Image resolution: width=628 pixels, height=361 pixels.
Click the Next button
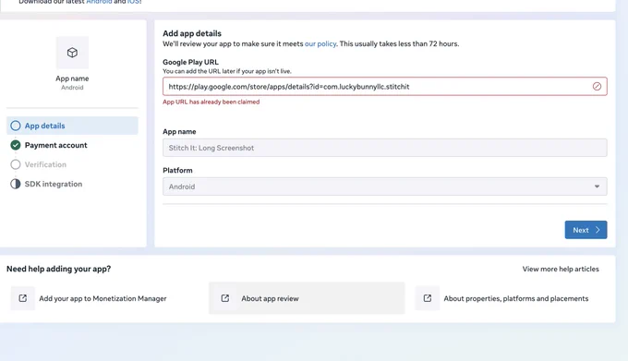(586, 230)
